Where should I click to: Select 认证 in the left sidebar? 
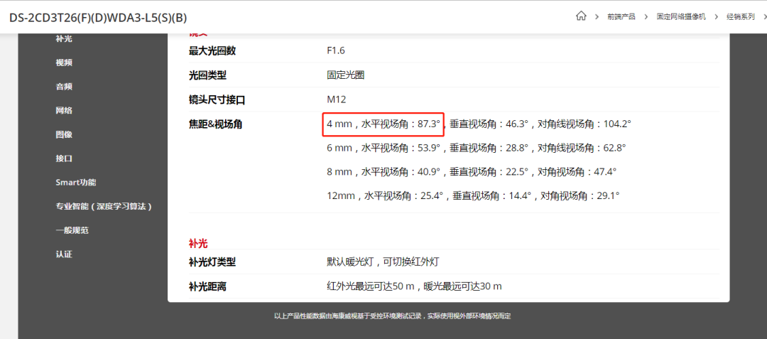pos(64,254)
